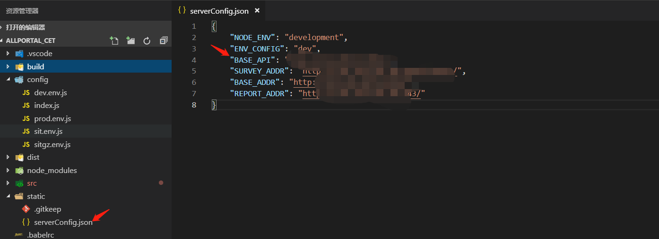659x239 pixels.
Task: Open index.js in the config folder
Action: (x=46, y=106)
